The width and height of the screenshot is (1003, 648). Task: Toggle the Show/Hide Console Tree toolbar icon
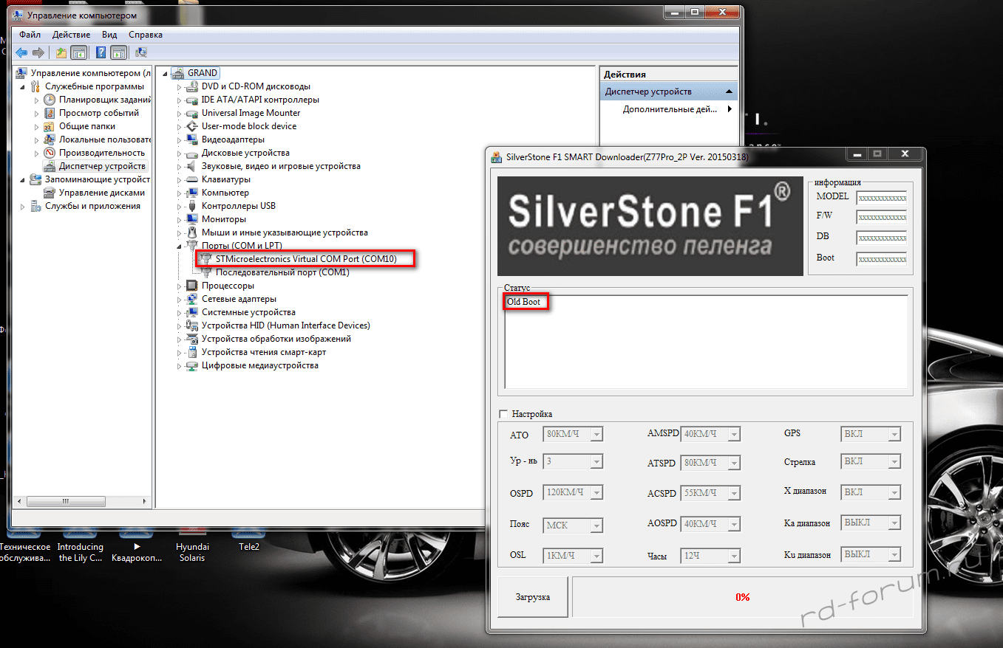tap(78, 52)
